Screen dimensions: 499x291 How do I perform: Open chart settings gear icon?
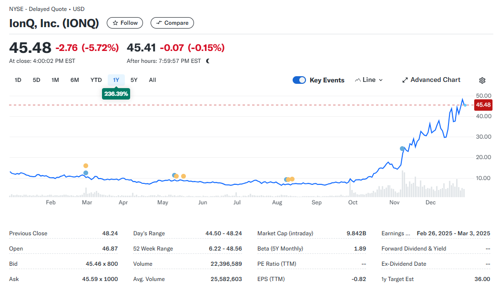point(482,80)
